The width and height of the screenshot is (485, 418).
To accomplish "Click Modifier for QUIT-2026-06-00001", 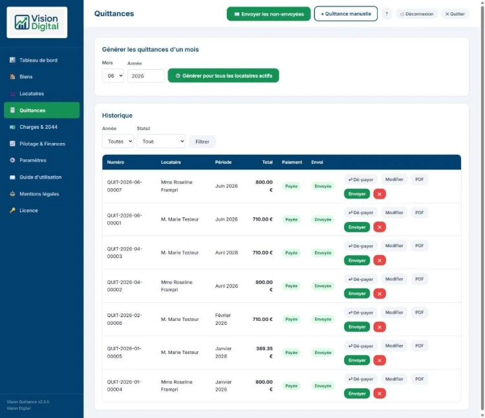I will click(394, 212).
